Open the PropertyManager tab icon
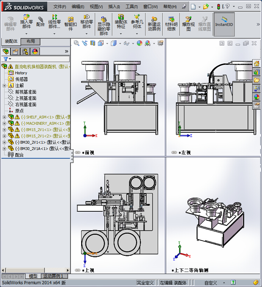 click(x=15, y=52)
